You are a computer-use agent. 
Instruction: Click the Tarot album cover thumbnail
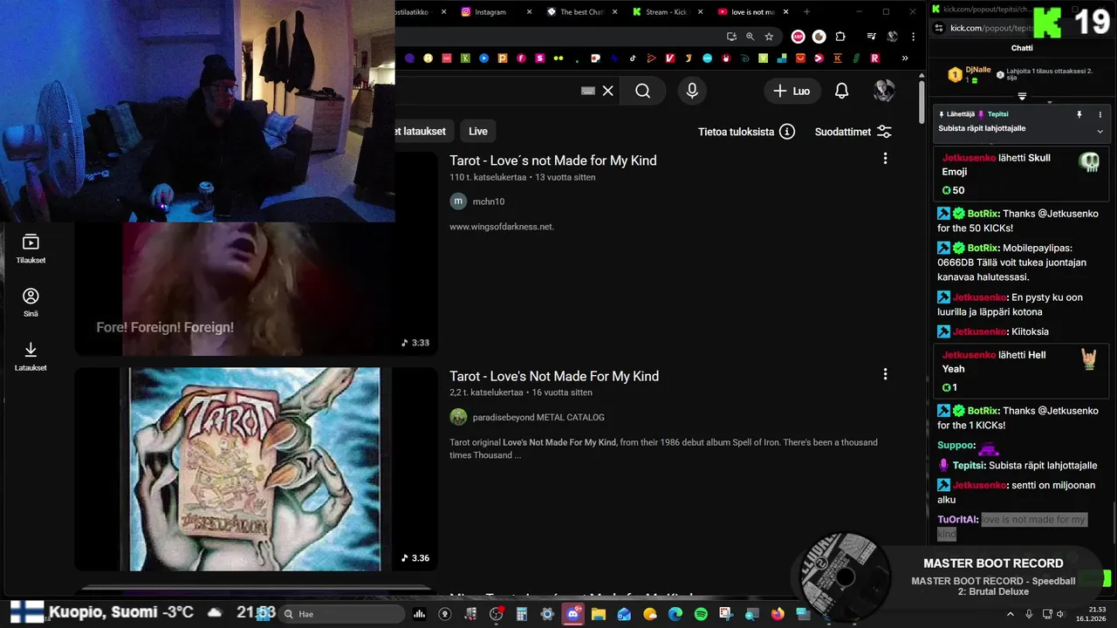pyautogui.click(x=255, y=469)
